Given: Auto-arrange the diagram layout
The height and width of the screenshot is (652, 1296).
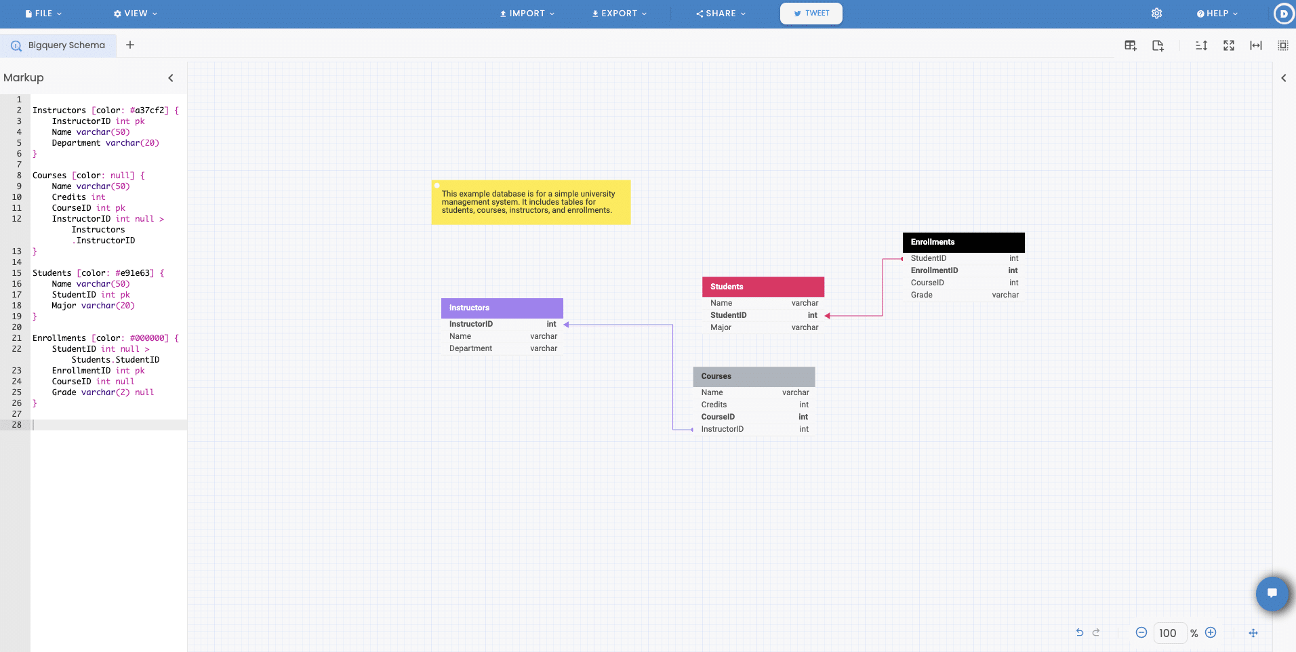Looking at the screenshot, I should 1202,45.
